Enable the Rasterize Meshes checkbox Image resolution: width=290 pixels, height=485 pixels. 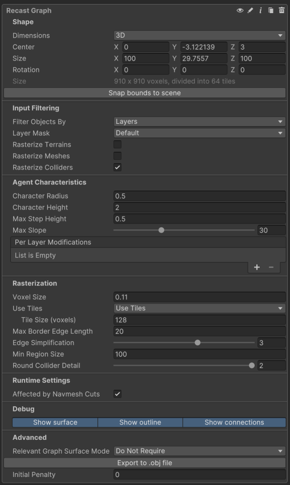point(117,156)
